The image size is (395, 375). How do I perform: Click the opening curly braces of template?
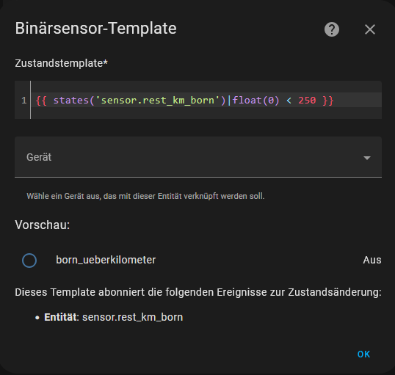coord(41,101)
